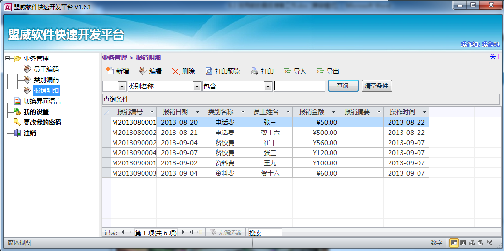This screenshot has width=504, height=251.
Task: Click the 编辑 (edit) toolbar icon
Action: [143, 71]
